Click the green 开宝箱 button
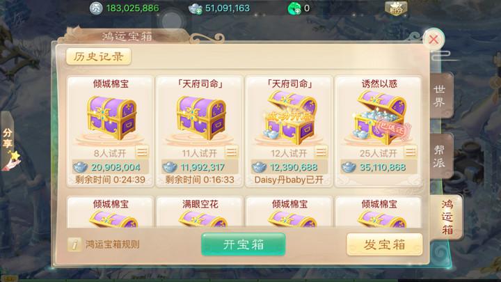Screen dimensions: 501x282 click(x=243, y=244)
